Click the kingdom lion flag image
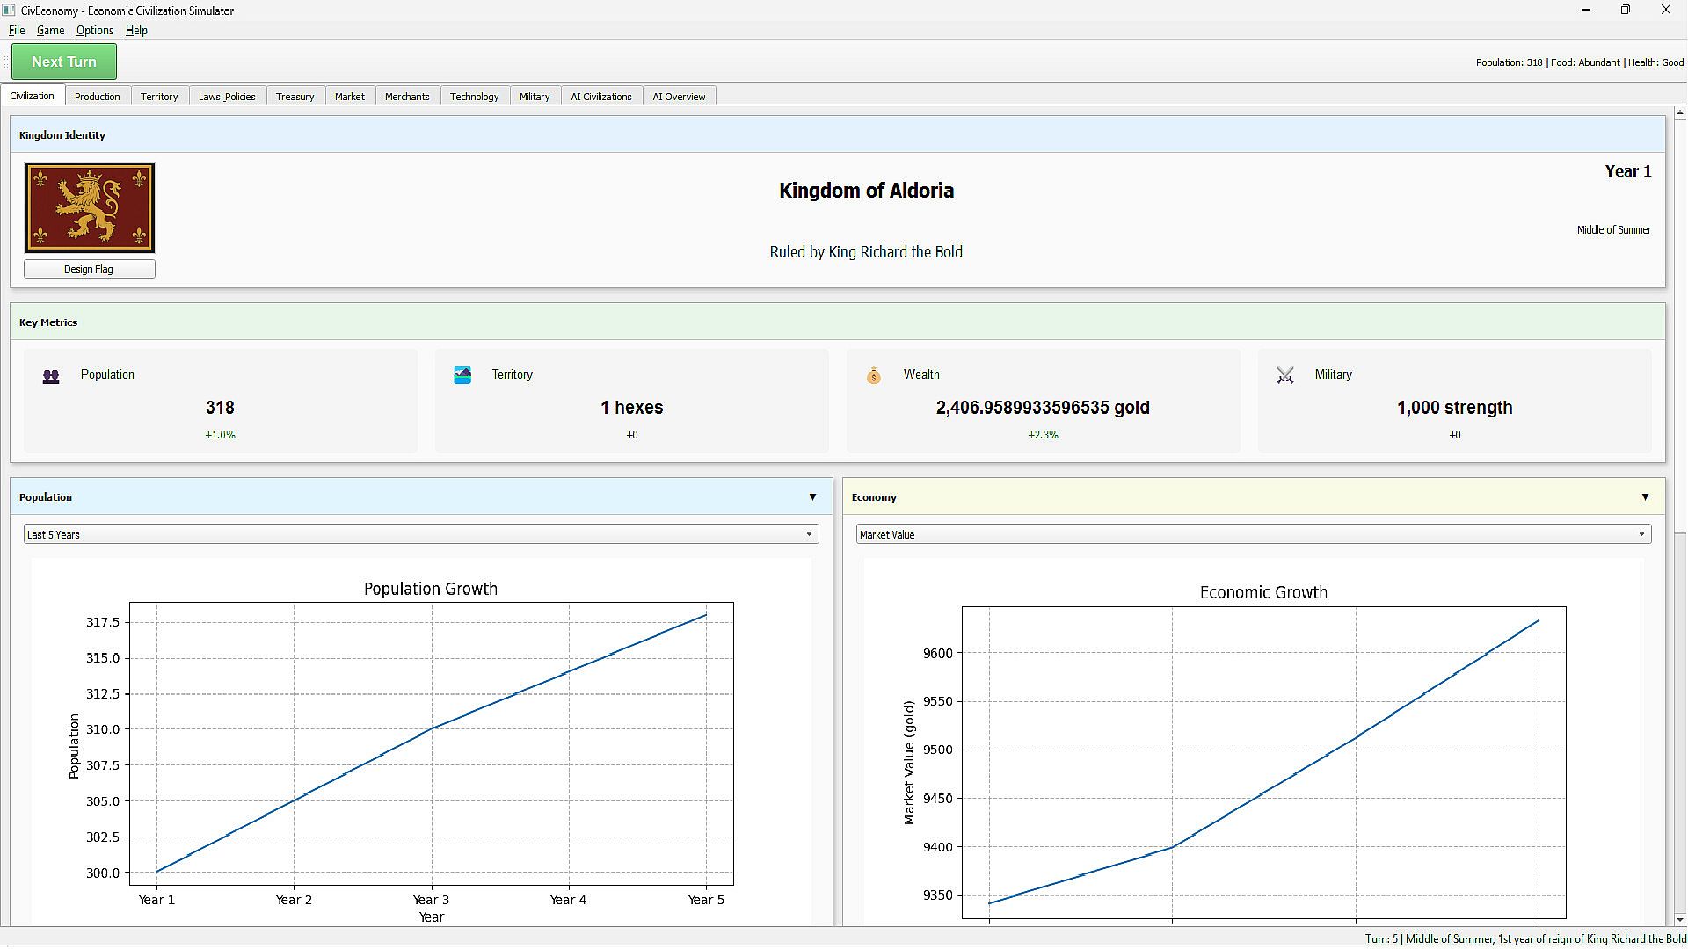Image resolution: width=1688 pixels, height=949 pixels. [x=90, y=207]
